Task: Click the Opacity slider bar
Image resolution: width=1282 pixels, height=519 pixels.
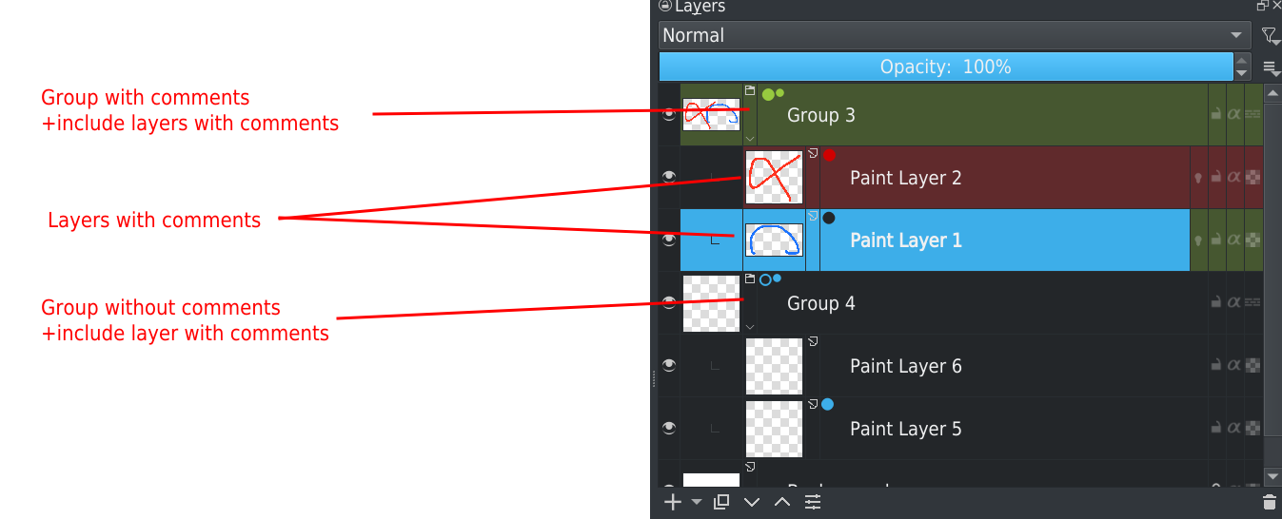Action: click(x=945, y=67)
